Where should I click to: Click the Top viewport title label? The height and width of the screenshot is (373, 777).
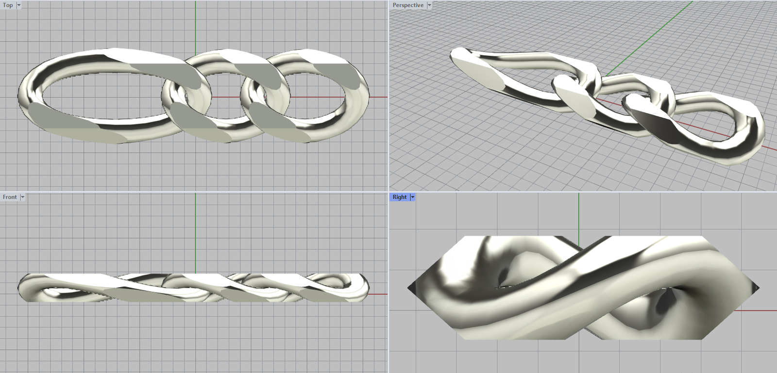point(8,5)
